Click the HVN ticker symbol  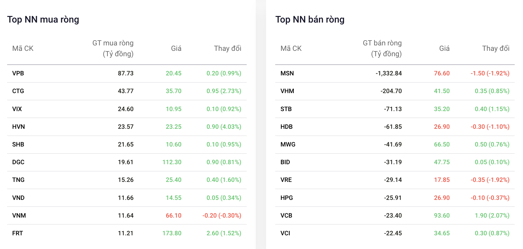tap(19, 127)
